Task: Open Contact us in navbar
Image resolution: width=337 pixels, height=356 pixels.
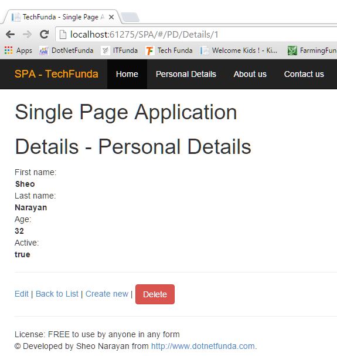Action: [304, 74]
